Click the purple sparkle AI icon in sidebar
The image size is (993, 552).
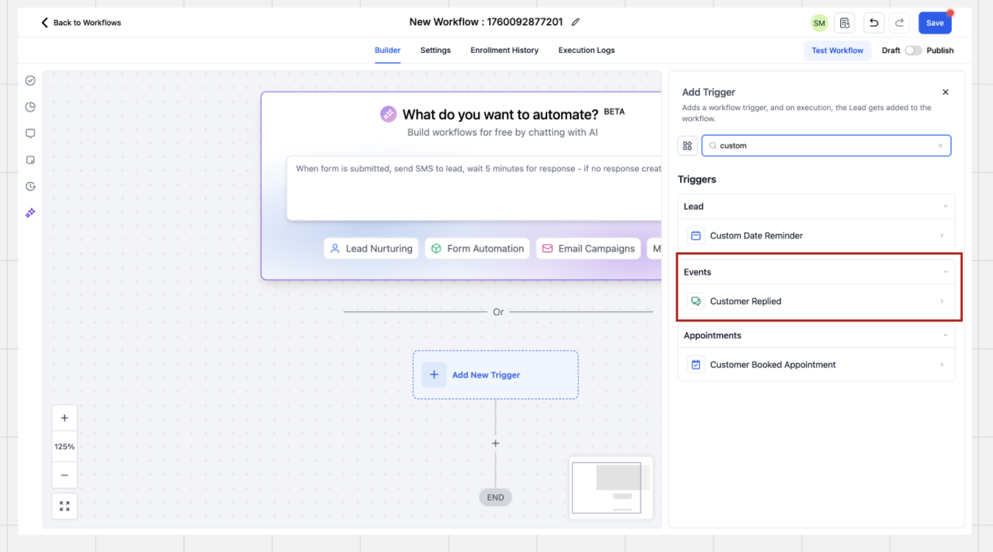coord(30,213)
